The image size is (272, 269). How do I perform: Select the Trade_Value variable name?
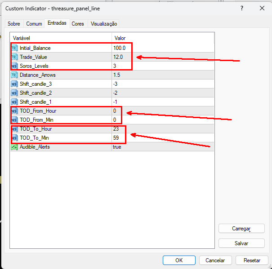33,57
